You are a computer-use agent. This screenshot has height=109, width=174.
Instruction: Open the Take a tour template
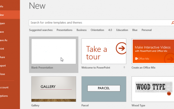(104, 51)
